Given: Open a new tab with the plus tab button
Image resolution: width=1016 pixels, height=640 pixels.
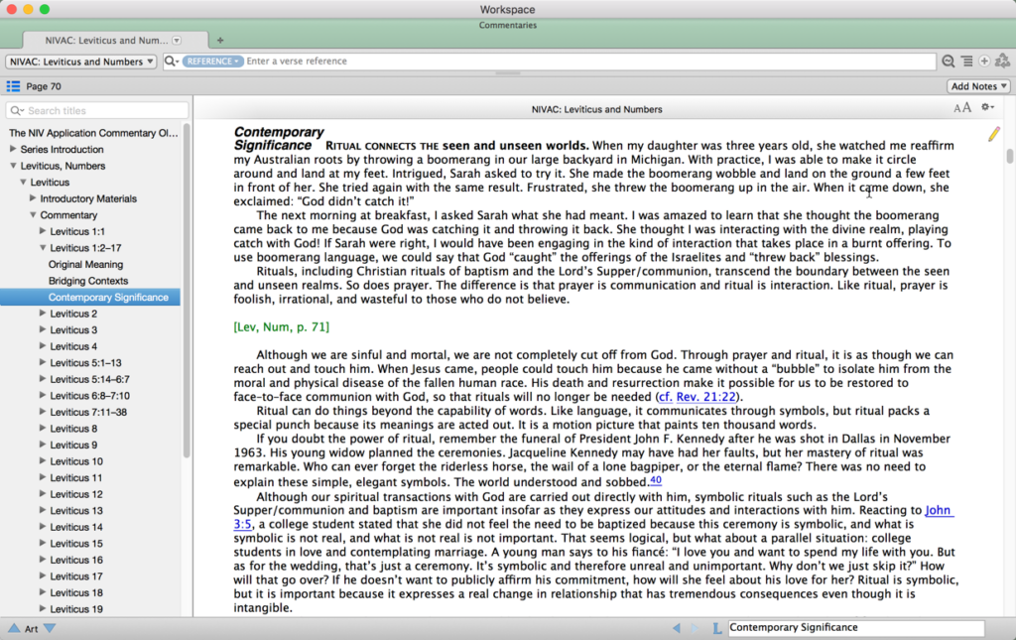Looking at the screenshot, I should point(219,41).
